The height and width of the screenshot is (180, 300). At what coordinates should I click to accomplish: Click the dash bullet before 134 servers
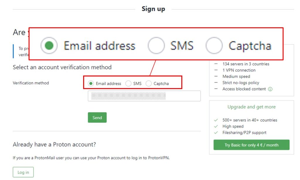216,64
